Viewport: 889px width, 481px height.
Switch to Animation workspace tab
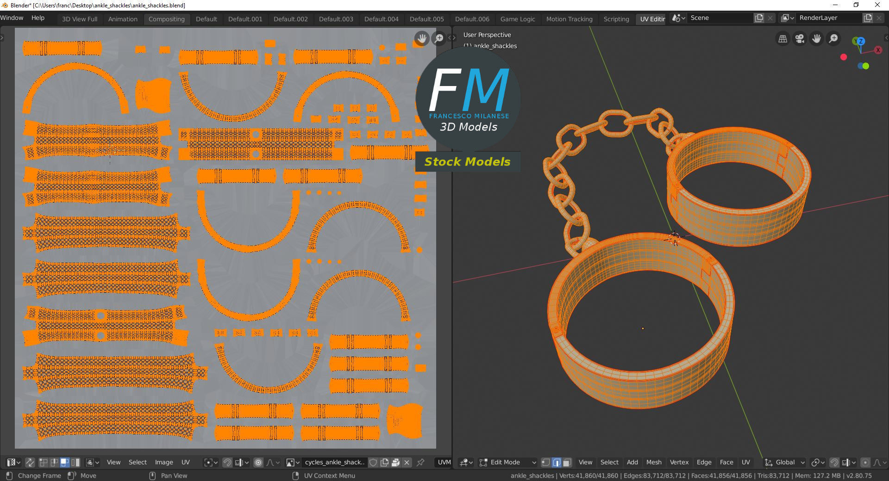tap(123, 19)
